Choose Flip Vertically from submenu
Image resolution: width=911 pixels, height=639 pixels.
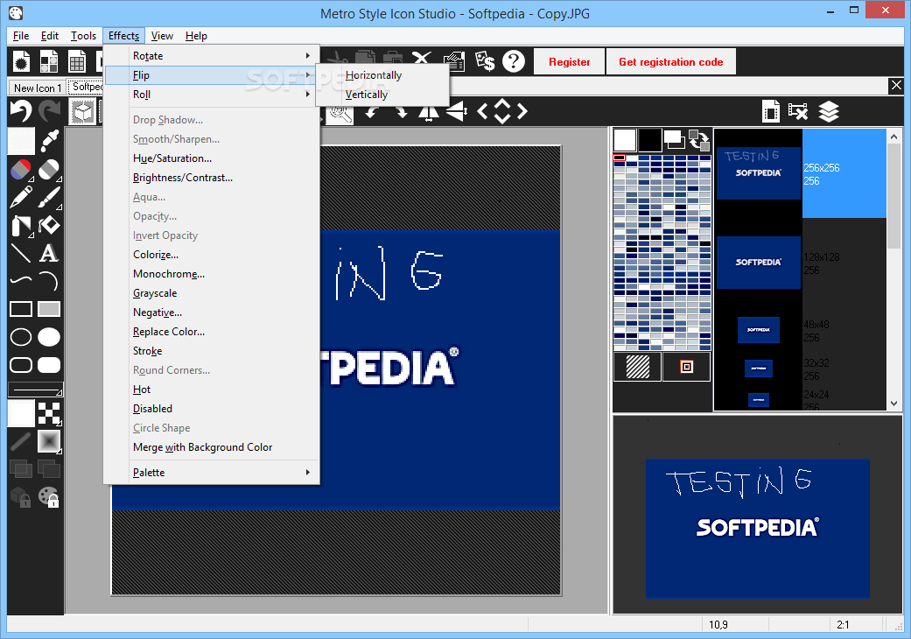(383, 95)
